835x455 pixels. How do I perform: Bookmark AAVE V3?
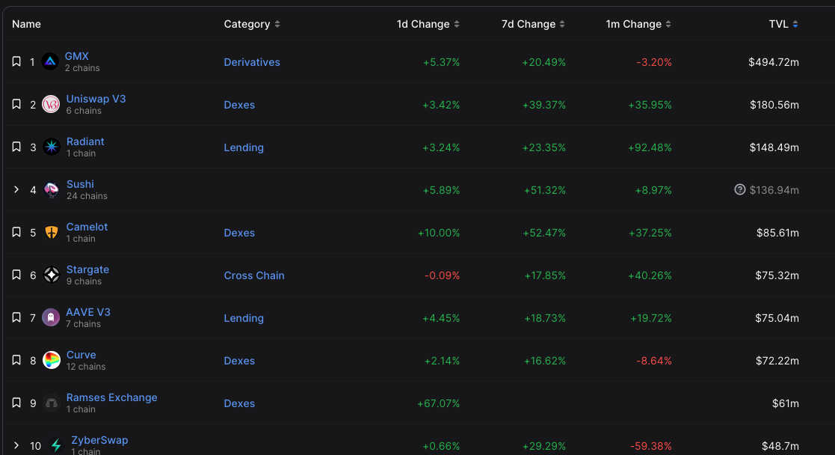point(16,317)
